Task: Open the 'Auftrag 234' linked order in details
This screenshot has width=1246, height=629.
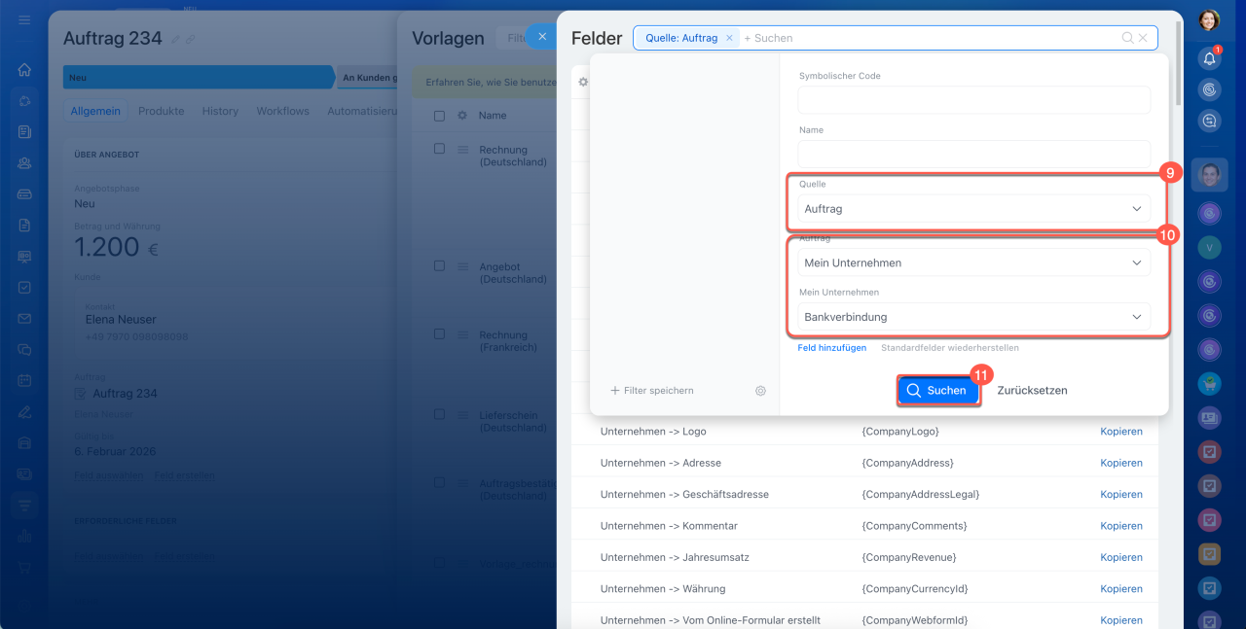Action: point(125,393)
